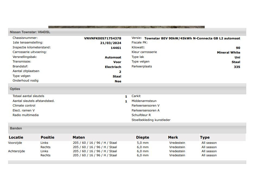Click the Maten column header

click(x=79, y=137)
